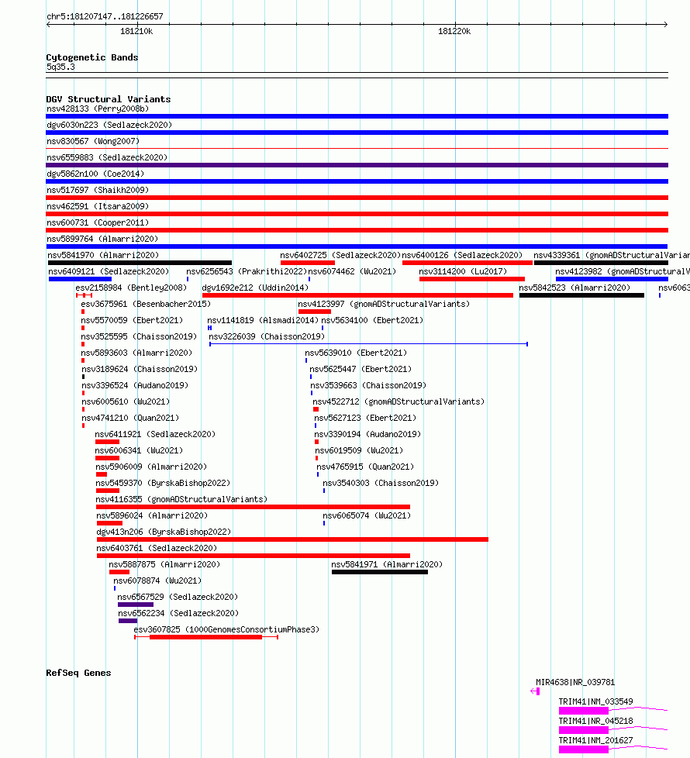The width and height of the screenshot is (690, 758).
Task: Select nsv517697 (Shaikh2009) variant
Action: [98, 190]
